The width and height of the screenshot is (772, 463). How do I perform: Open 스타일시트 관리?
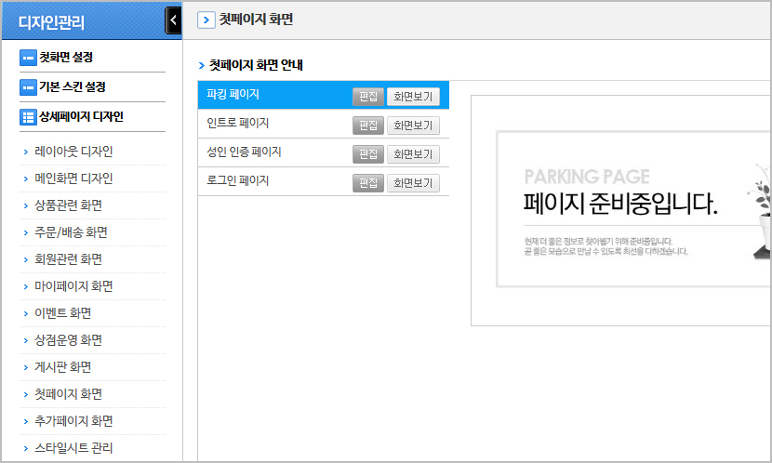(73, 448)
